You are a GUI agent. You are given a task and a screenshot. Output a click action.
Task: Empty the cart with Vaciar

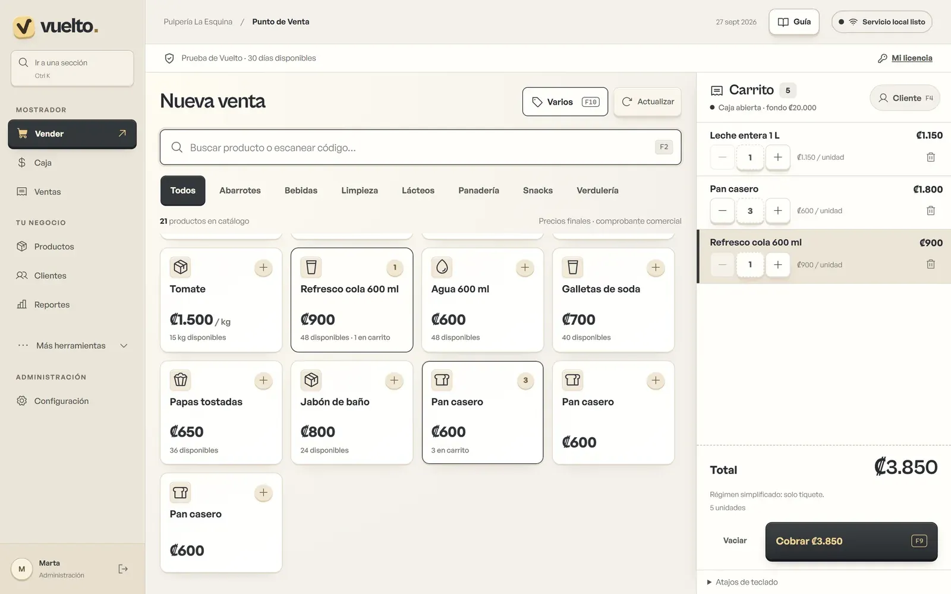735,541
